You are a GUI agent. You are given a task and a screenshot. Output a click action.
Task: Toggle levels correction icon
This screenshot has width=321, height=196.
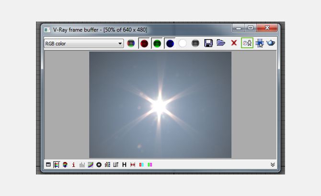[x=82, y=164]
